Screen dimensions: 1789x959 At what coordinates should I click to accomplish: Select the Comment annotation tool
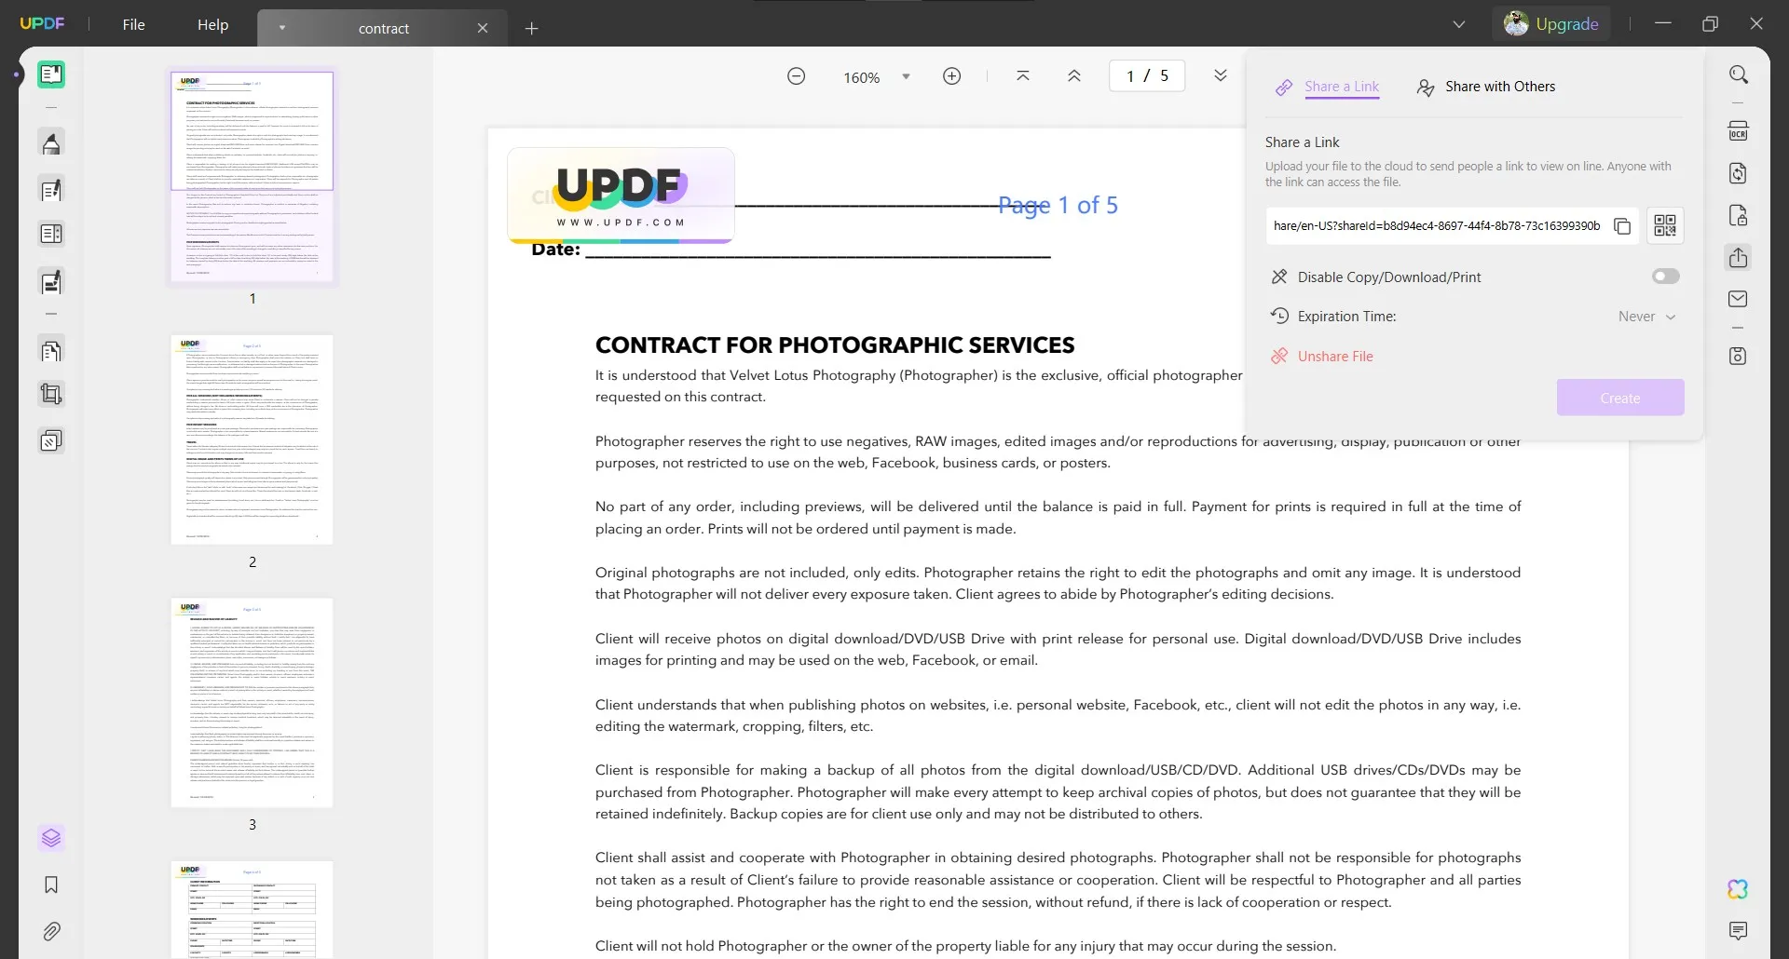tap(51, 142)
